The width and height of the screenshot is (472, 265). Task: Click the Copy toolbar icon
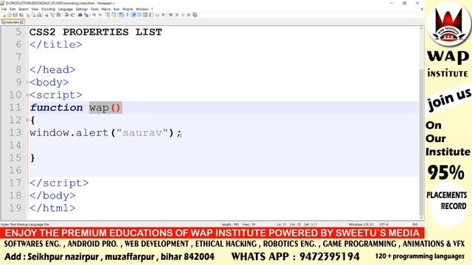(x=52, y=15)
